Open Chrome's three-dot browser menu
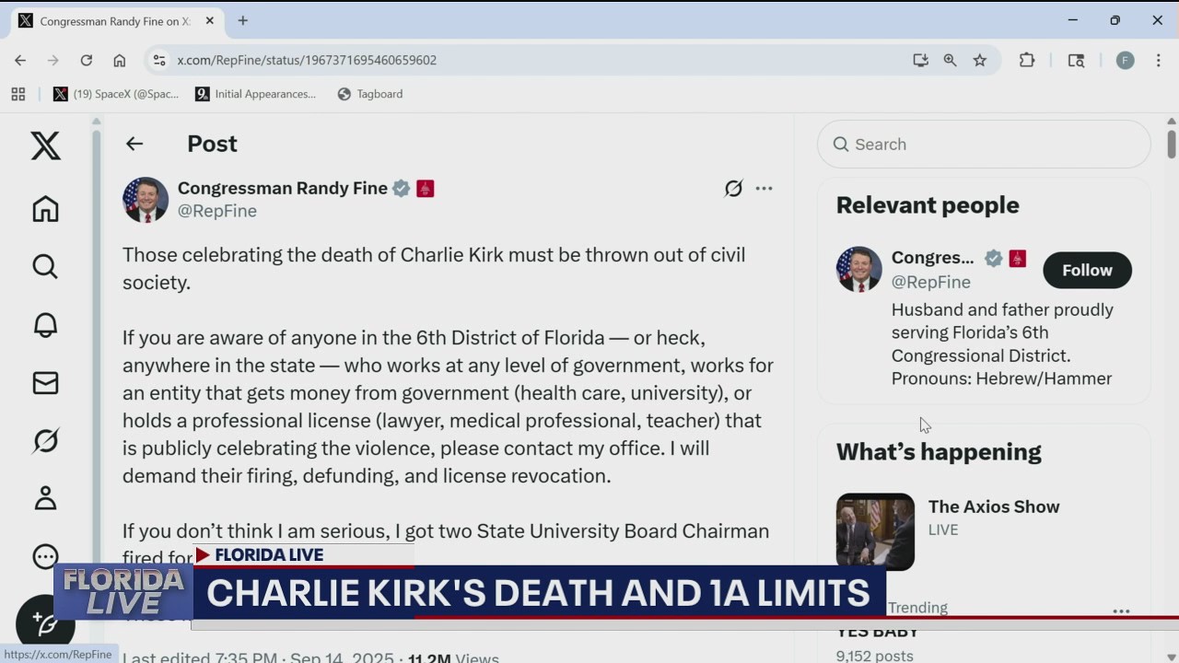This screenshot has width=1179, height=663. pos(1159,60)
